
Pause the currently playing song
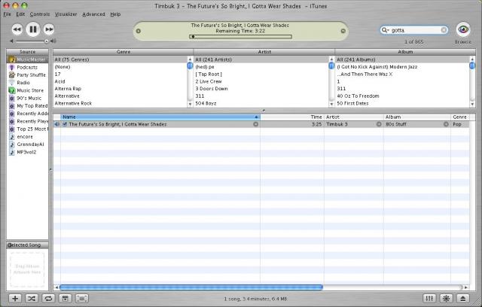click(33, 29)
